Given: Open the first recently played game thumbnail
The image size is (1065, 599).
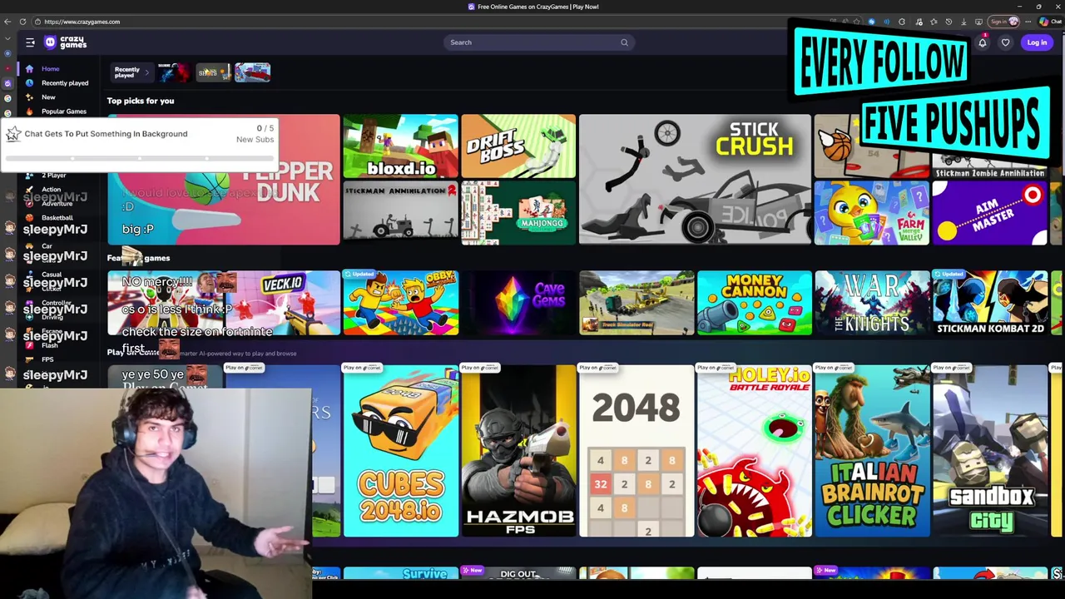Looking at the screenshot, I should 174,72.
